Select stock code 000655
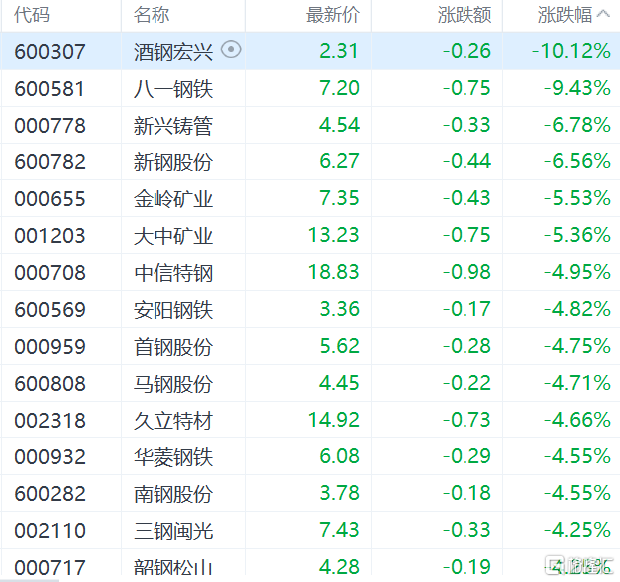 click(x=50, y=199)
